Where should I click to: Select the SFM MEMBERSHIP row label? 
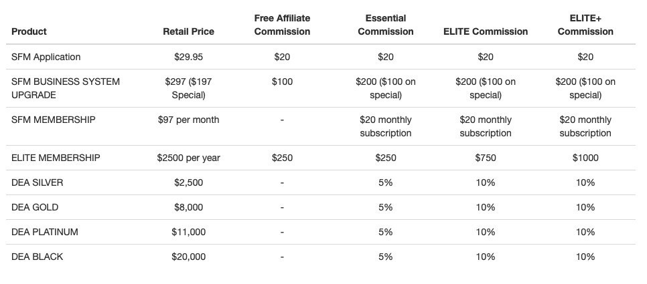point(53,120)
